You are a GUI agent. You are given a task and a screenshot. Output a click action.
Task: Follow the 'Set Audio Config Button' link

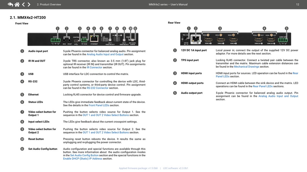[84, 155]
